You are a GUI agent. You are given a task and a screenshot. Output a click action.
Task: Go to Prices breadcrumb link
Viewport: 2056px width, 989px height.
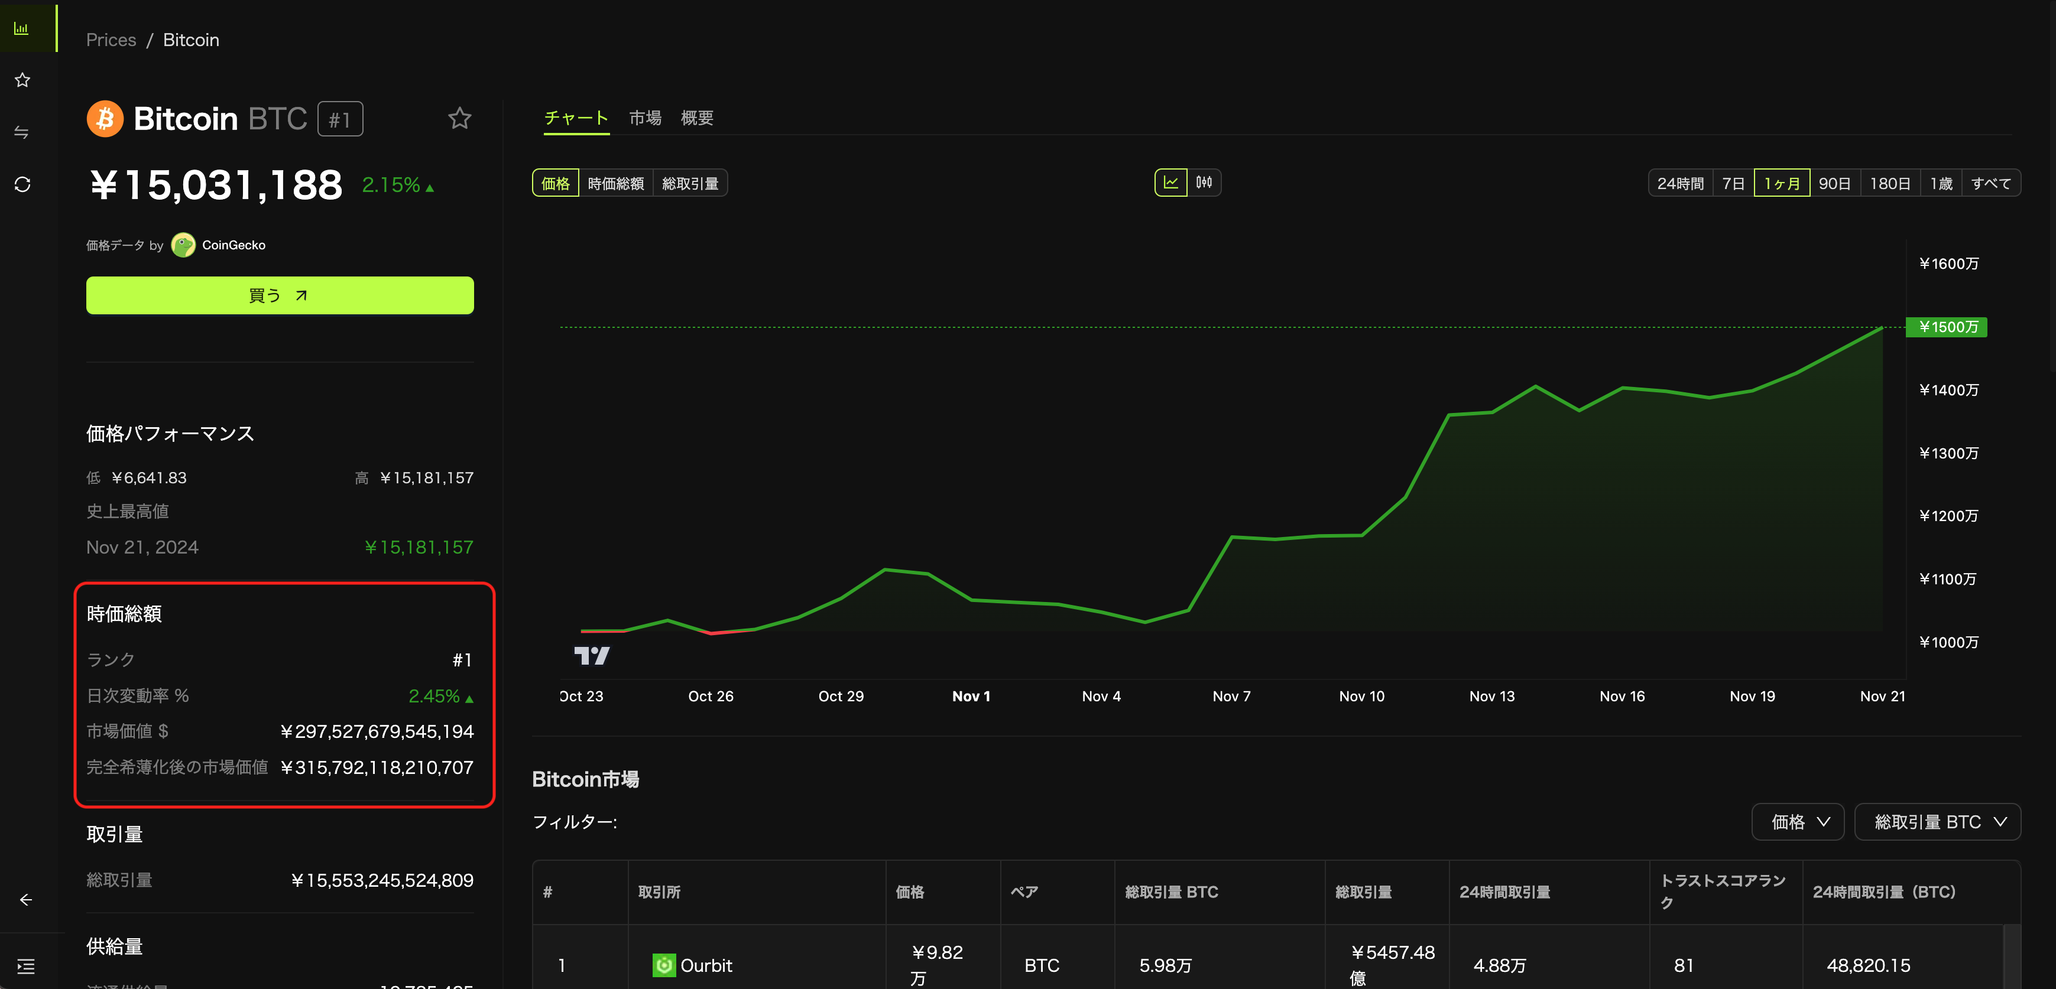click(x=111, y=40)
